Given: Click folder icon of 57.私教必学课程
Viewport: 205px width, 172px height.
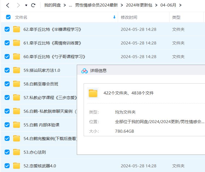Looking at the screenshot, I should (16, 97).
